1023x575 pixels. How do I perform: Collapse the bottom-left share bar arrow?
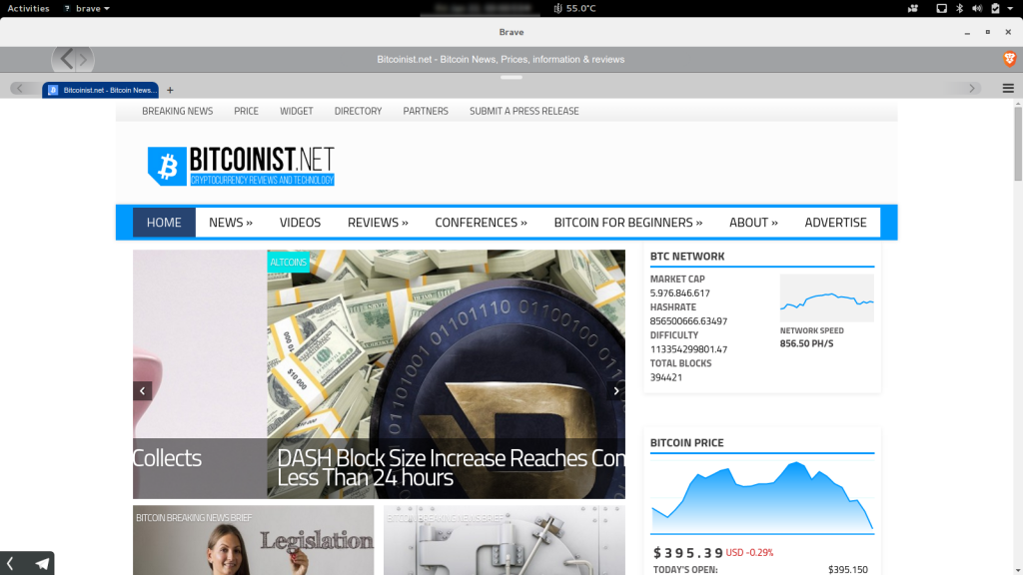[x=10, y=563]
